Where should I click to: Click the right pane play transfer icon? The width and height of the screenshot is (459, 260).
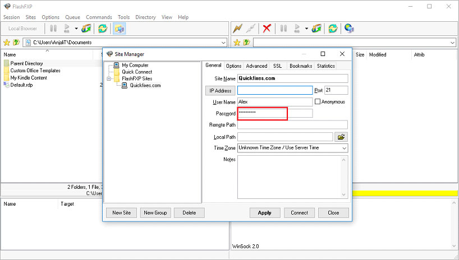pyautogui.click(x=297, y=29)
